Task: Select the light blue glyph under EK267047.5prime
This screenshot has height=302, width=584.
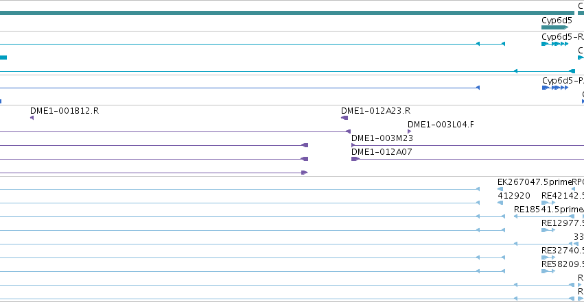Action: (500, 189)
